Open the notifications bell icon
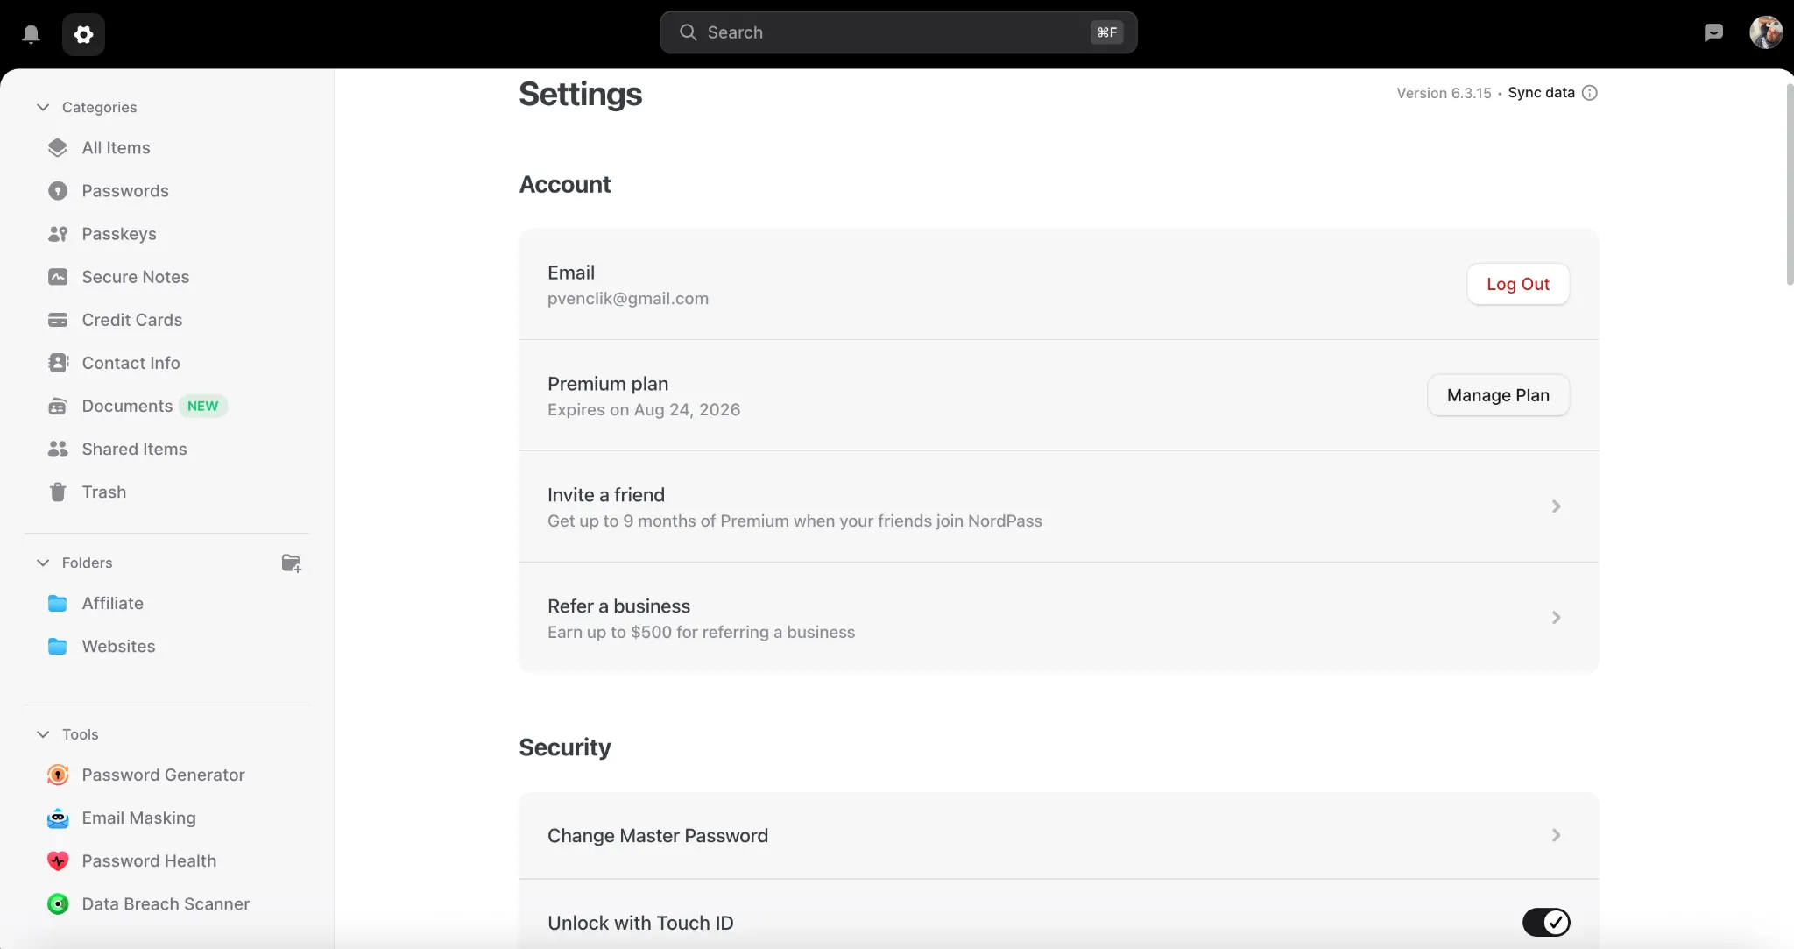This screenshot has height=949, width=1794. pyautogui.click(x=31, y=34)
